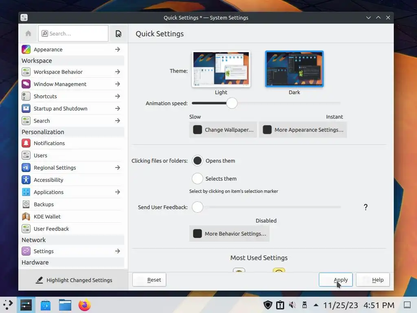
Task: Click the application launcher in taskbar
Action: [x=8, y=305]
